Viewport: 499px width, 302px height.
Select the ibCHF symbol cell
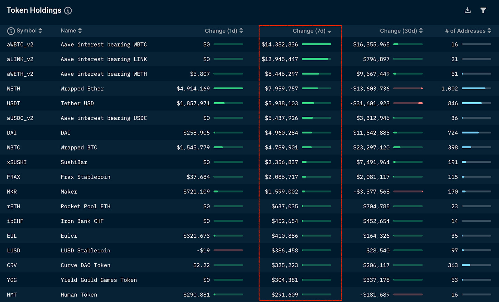(x=15, y=221)
